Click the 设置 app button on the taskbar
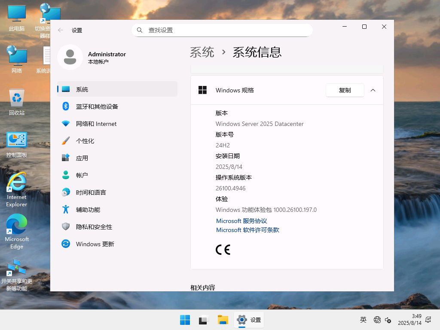Image resolution: width=440 pixels, height=330 pixels. coord(249,320)
